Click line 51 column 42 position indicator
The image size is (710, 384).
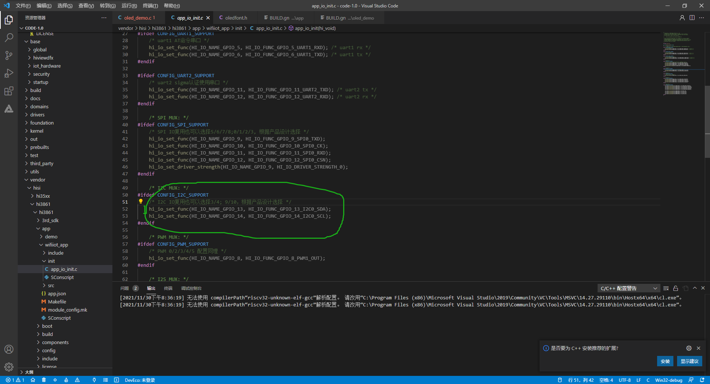581,380
